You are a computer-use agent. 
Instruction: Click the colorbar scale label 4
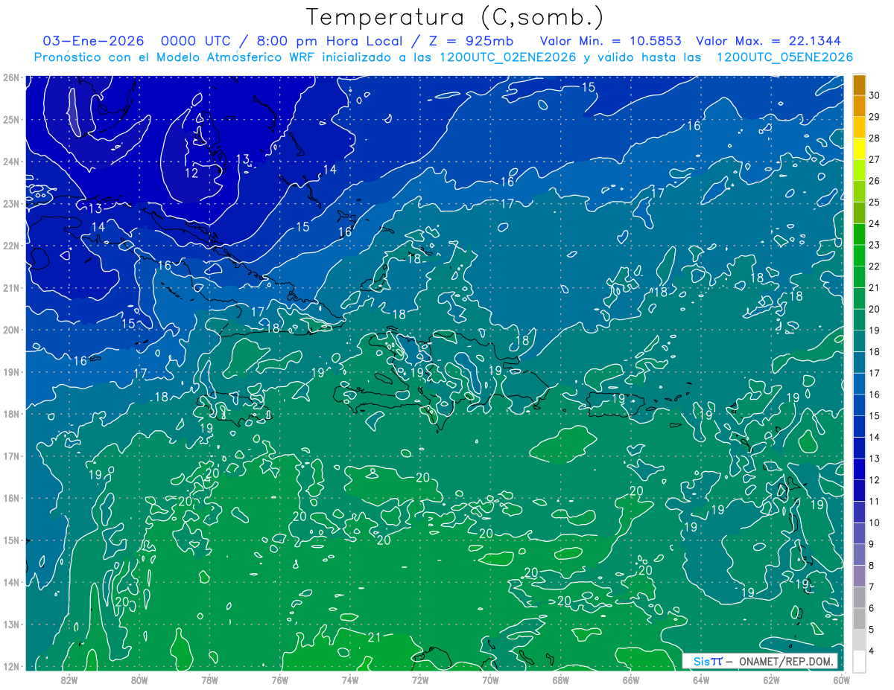pyautogui.click(x=871, y=651)
